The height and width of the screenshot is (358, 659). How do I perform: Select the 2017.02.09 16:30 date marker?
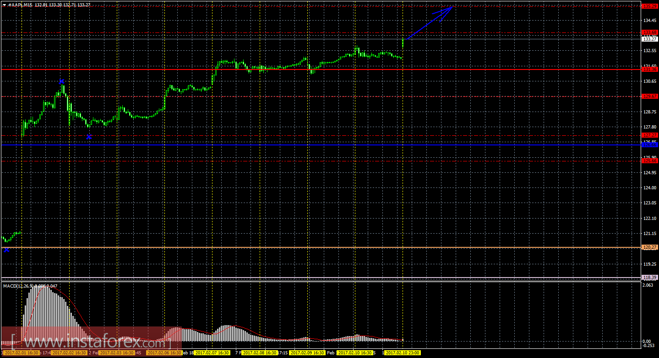tap(307, 353)
